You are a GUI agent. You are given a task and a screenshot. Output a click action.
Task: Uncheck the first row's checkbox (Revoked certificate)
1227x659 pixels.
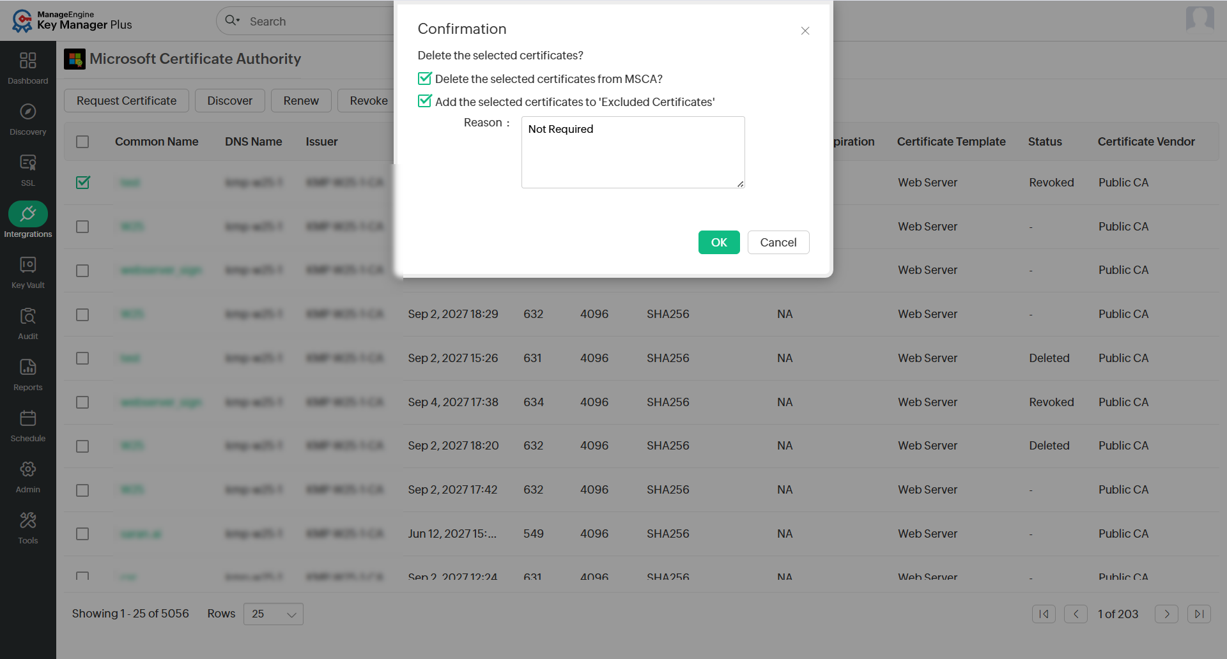tap(82, 183)
